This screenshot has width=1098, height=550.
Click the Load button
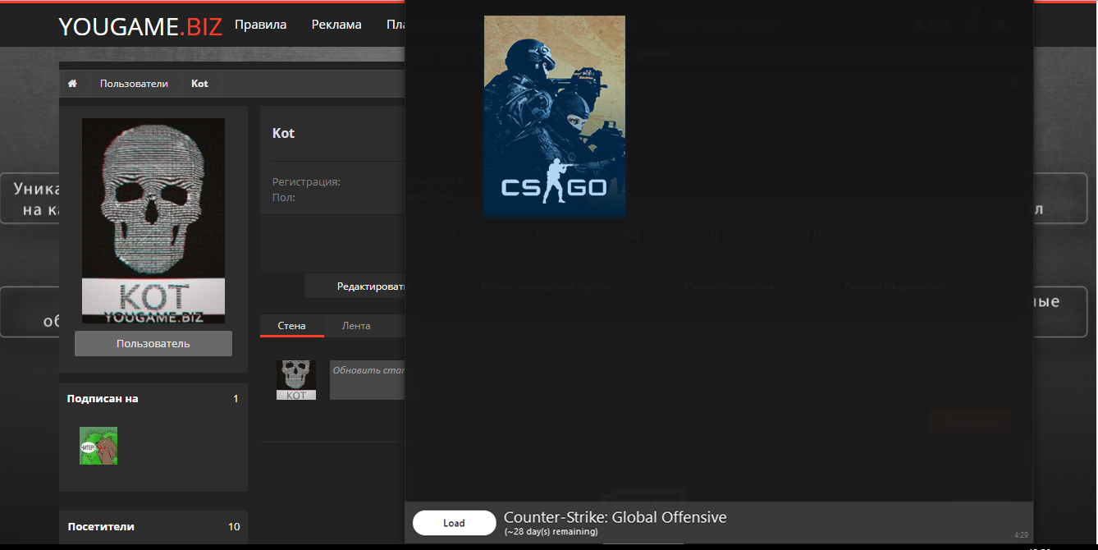coord(455,523)
